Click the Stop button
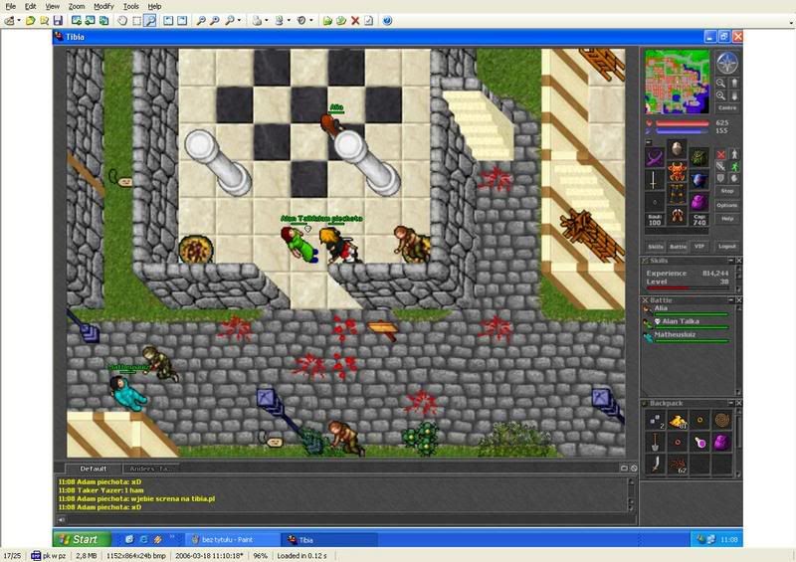 pyautogui.click(x=727, y=191)
